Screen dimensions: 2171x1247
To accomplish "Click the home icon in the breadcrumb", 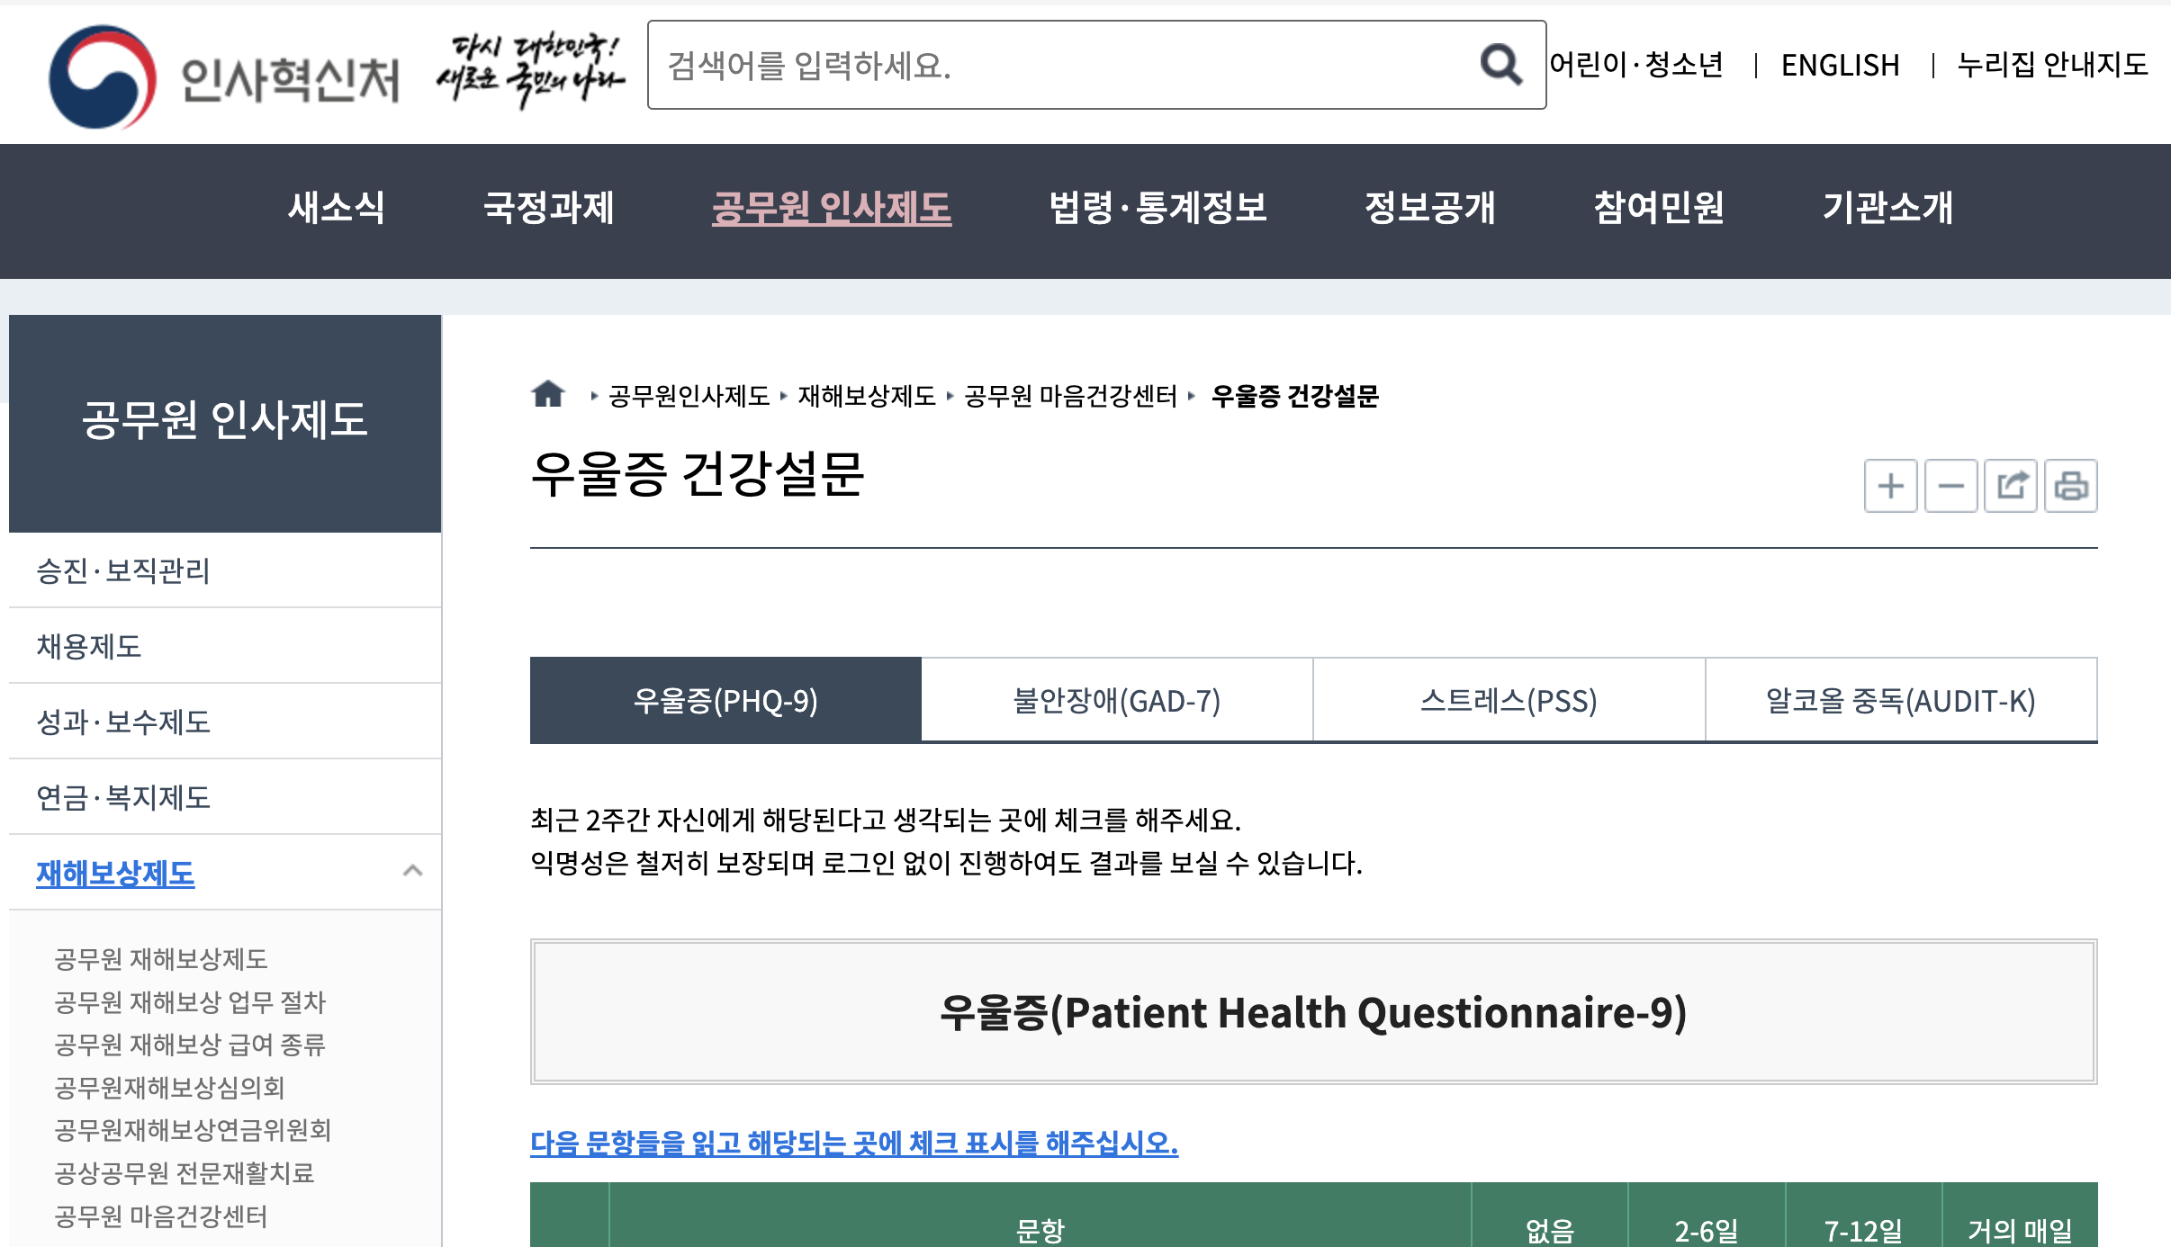I will tap(547, 394).
